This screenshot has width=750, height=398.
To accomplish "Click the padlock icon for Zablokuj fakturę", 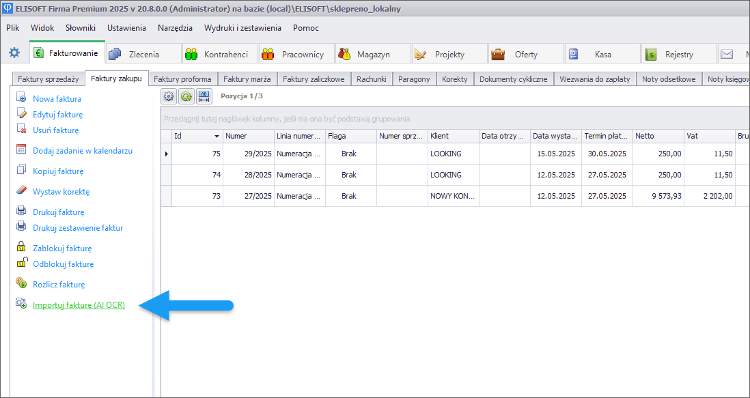I will point(21,248).
